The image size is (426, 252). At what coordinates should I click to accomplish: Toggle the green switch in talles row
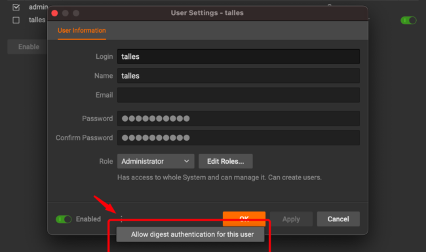[x=408, y=20]
